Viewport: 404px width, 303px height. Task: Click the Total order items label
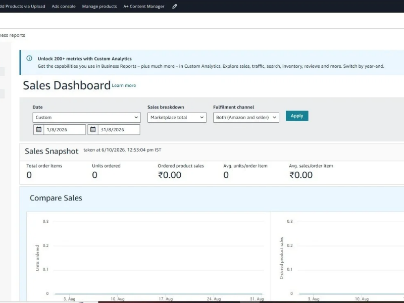point(44,166)
